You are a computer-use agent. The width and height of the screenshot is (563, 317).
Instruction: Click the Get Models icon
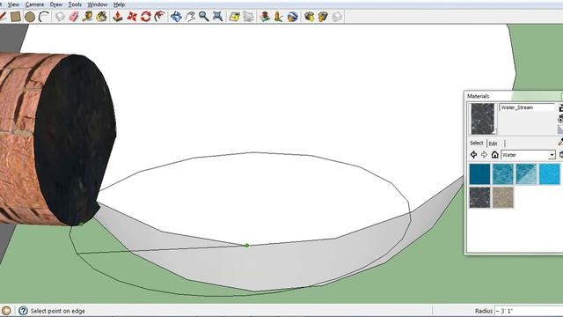tap(309, 17)
